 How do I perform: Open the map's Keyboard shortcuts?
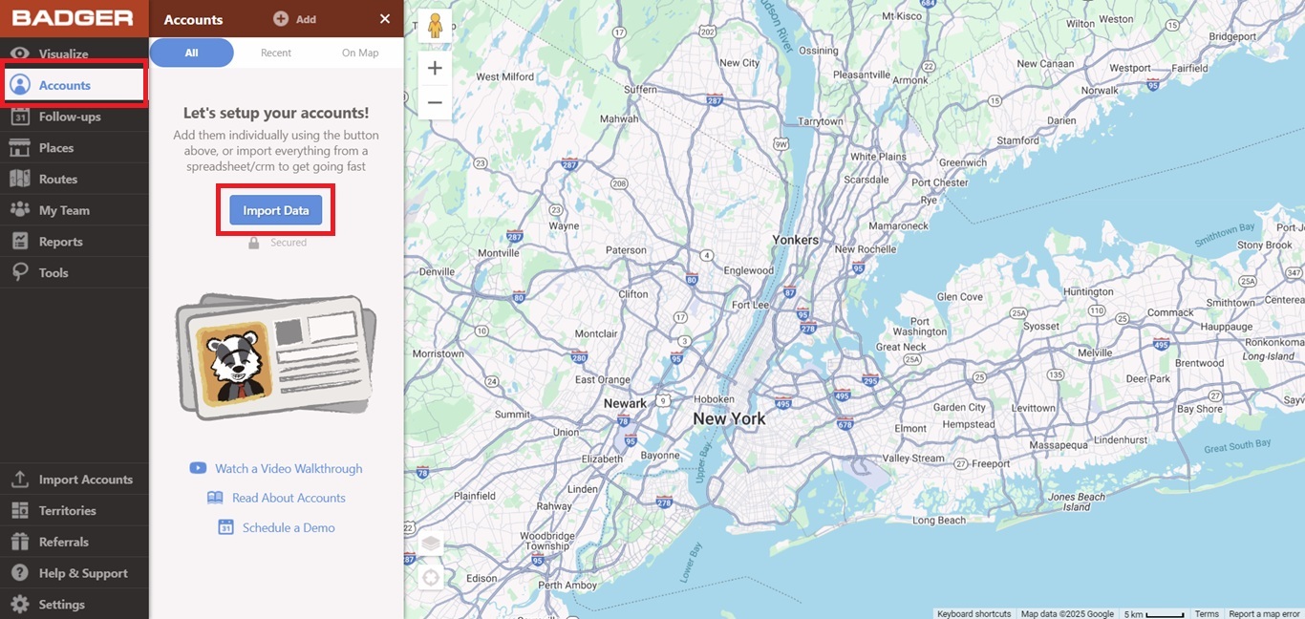tap(973, 614)
